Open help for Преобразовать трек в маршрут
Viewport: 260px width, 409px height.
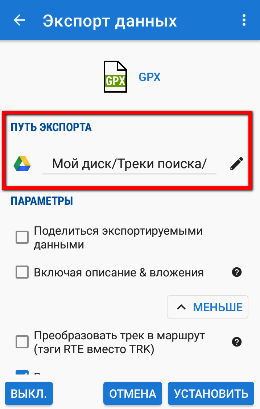click(237, 342)
